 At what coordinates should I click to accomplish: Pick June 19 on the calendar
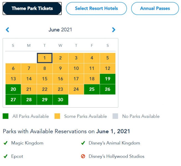(108, 79)
